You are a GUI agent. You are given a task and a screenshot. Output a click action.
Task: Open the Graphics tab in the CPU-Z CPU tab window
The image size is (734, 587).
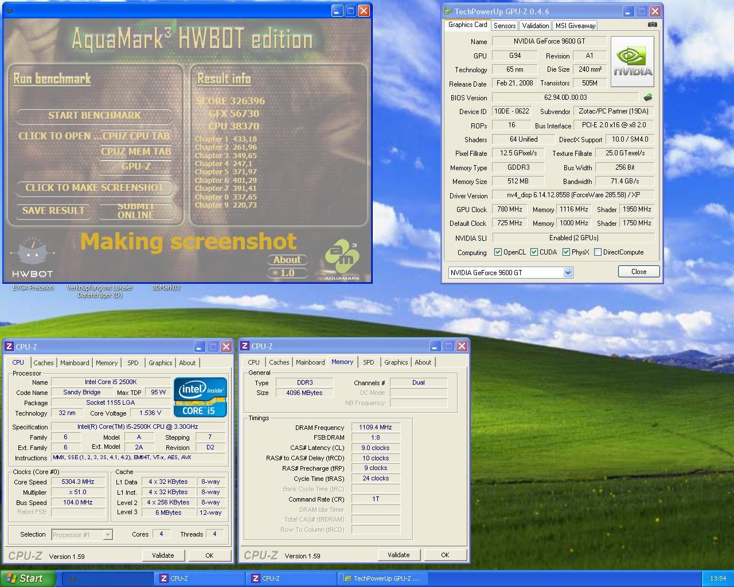[161, 363]
